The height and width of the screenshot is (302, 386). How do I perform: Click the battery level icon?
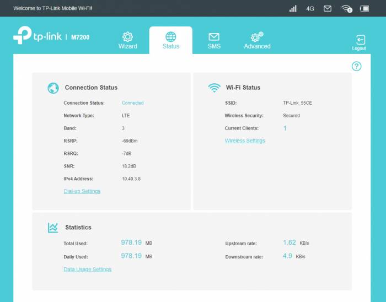coord(364,9)
